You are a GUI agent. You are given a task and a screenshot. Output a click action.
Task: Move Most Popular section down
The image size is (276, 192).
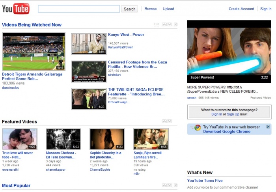point(170,185)
